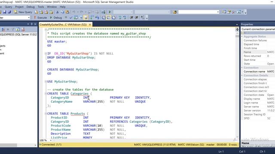Viewport: 275px width, 154px height.
Task: Click the editor split window handle
Action: [237, 30]
